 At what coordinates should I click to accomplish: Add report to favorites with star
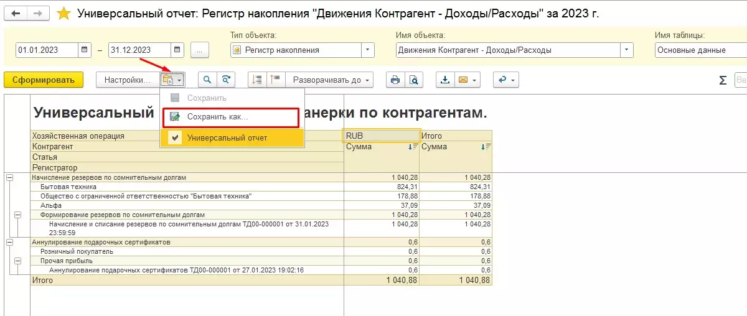point(63,14)
